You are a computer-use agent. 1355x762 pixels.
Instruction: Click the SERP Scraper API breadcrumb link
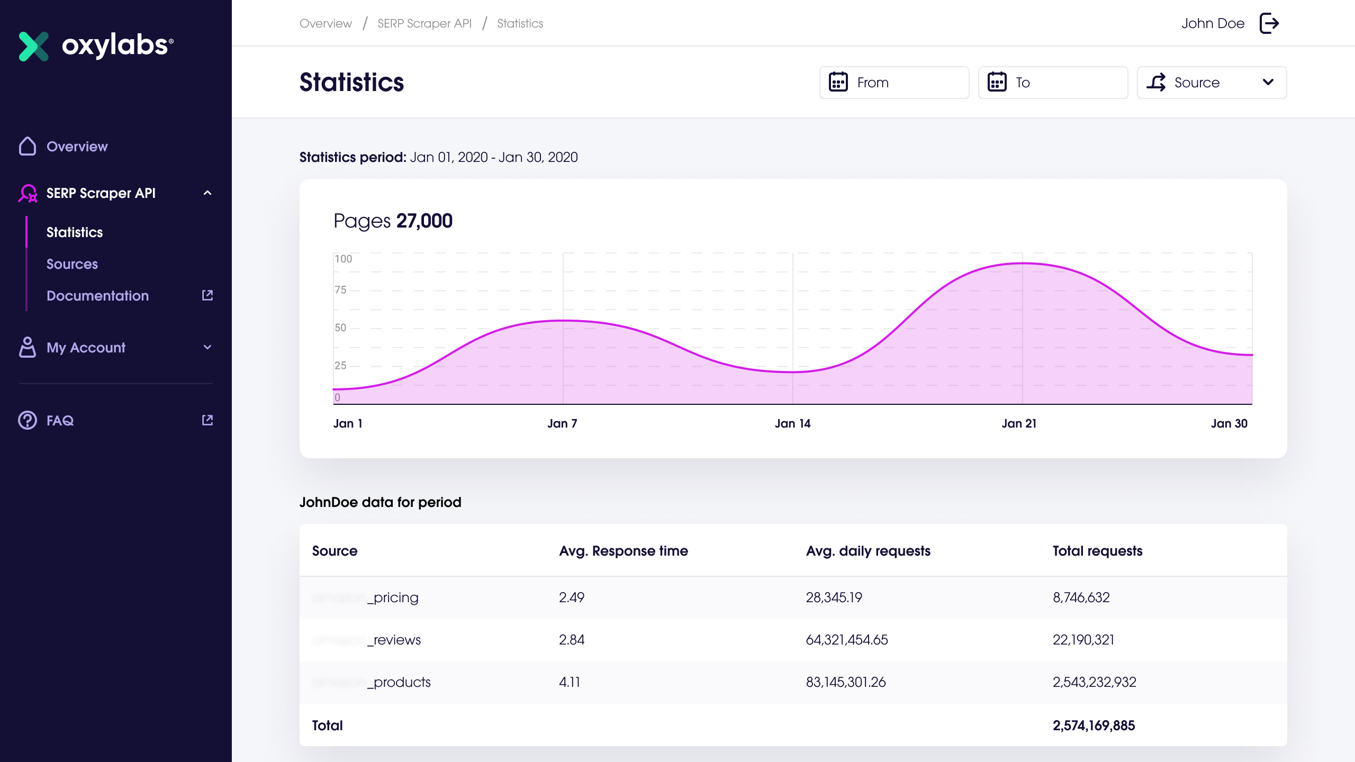click(x=424, y=23)
